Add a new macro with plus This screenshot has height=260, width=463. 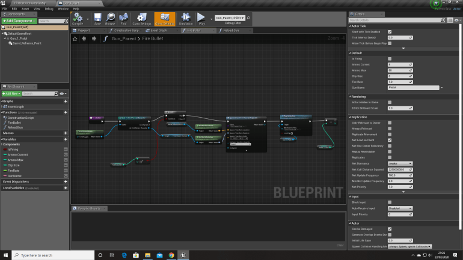click(66, 133)
